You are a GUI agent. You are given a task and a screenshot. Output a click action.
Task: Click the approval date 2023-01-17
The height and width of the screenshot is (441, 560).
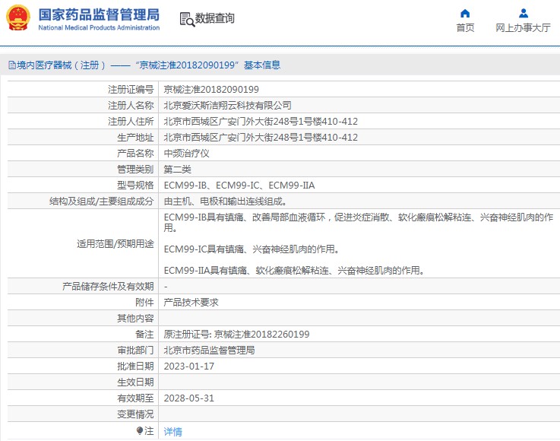[x=189, y=366]
